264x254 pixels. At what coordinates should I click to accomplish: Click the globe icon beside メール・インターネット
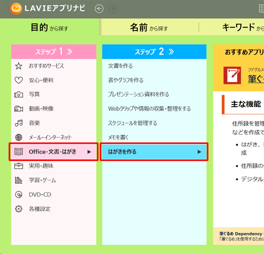(x=18, y=137)
